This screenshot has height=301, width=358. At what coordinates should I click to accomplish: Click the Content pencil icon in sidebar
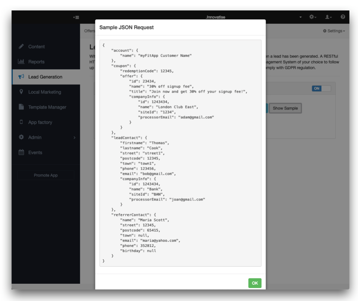pos(21,47)
